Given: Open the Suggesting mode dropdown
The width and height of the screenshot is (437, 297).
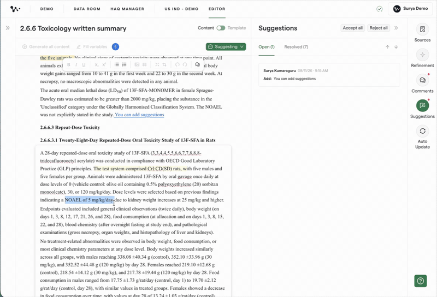Looking at the screenshot, I should (226, 47).
